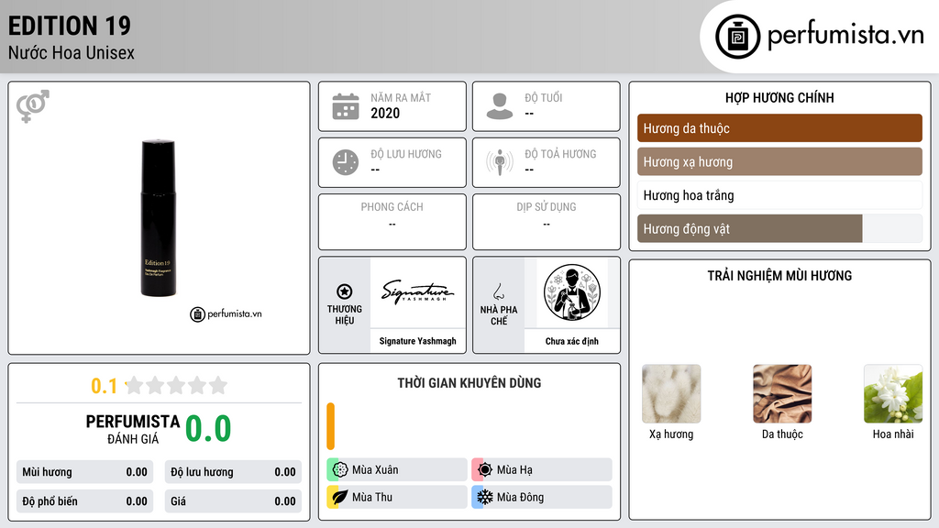
Task: Click the Mùa Thu leaf icon
Action: coord(340,497)
